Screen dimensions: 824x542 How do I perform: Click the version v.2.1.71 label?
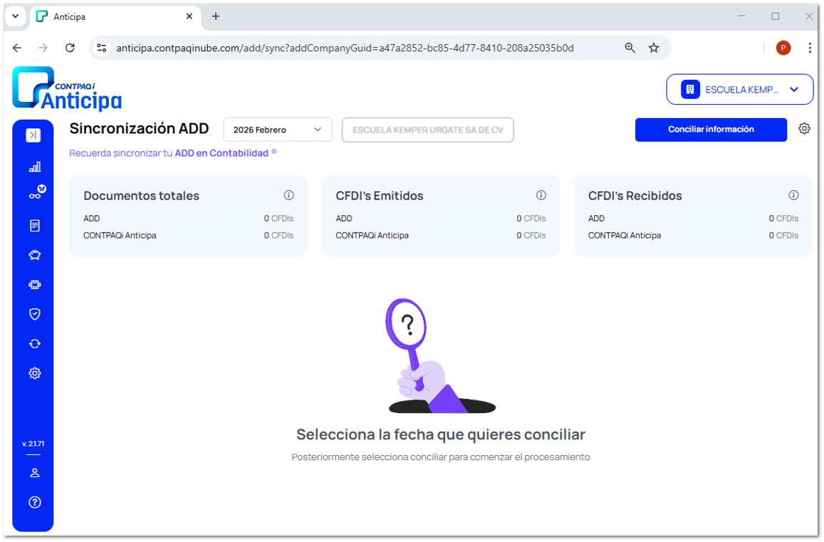coord(33,444)
